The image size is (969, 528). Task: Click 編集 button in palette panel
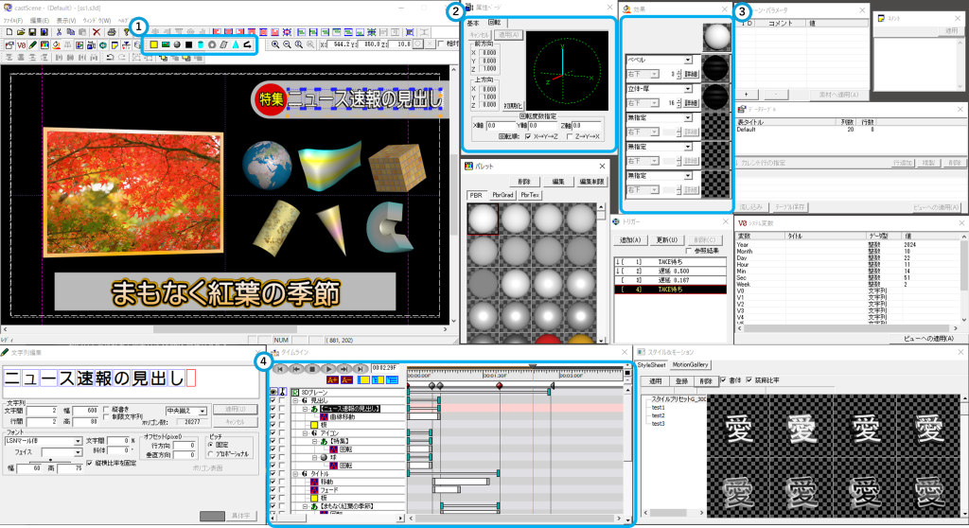click(x=558, y=181)
